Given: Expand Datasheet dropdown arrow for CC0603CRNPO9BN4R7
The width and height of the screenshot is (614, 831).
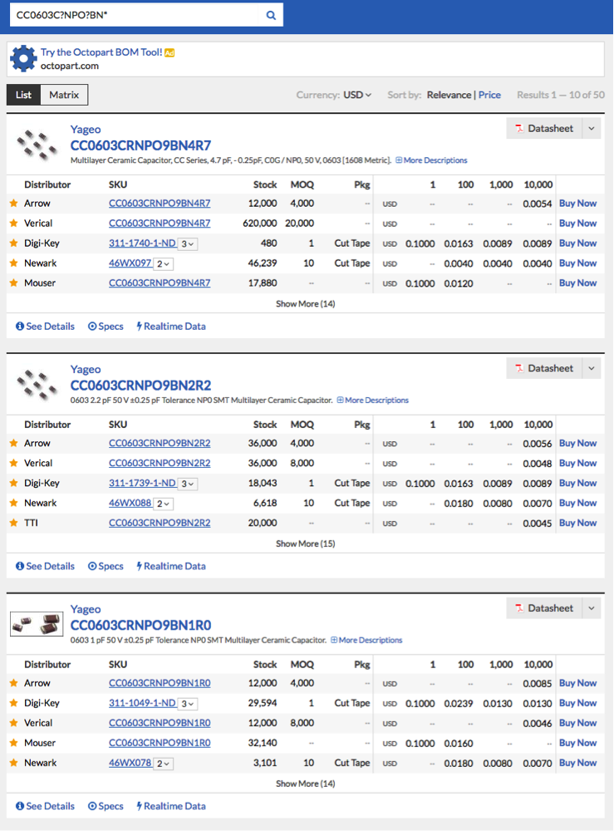Looking at the screenshot, I should click(x=592, y=129).
